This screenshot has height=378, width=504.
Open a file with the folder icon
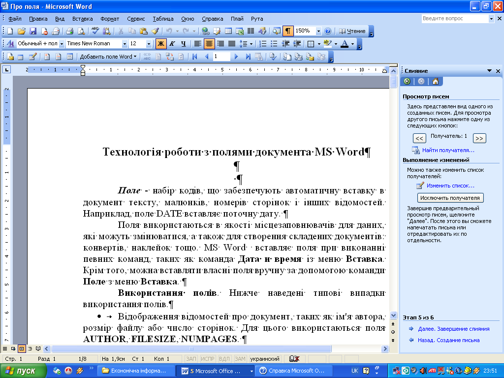[x=22, y=31]
